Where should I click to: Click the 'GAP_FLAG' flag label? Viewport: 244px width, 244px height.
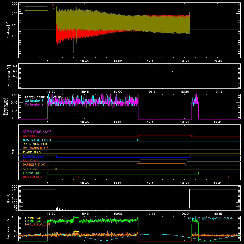coord(30,136)
